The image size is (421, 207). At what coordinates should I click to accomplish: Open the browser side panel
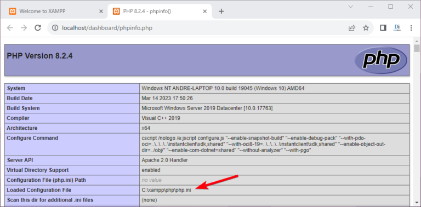point(383,28)
